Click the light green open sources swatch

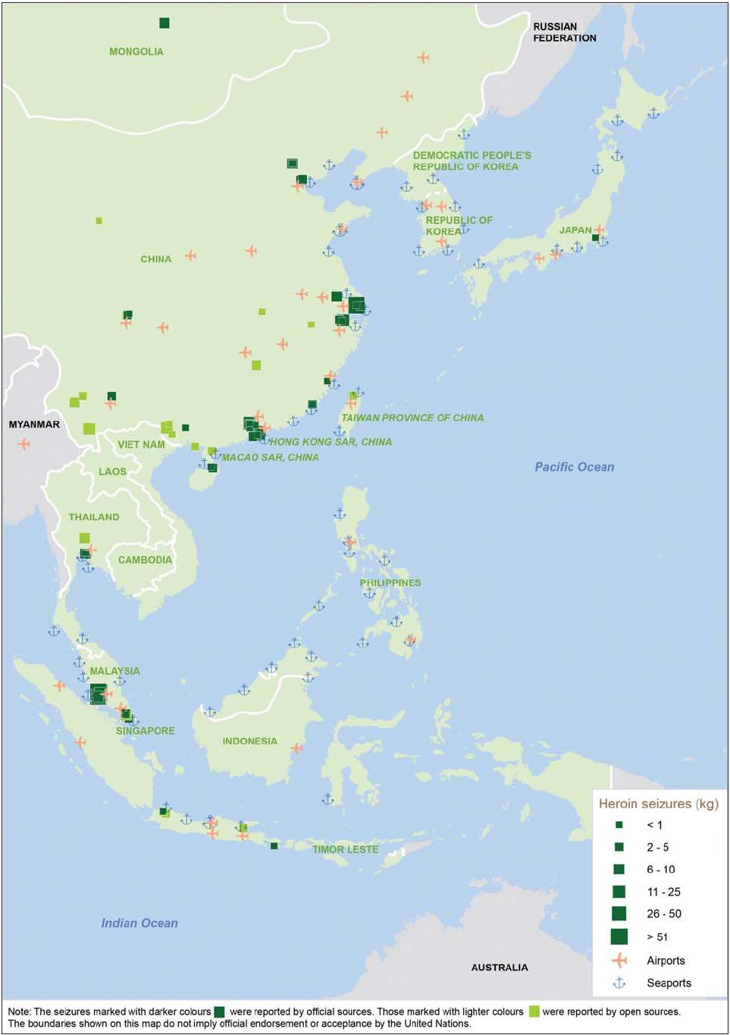534,1011
